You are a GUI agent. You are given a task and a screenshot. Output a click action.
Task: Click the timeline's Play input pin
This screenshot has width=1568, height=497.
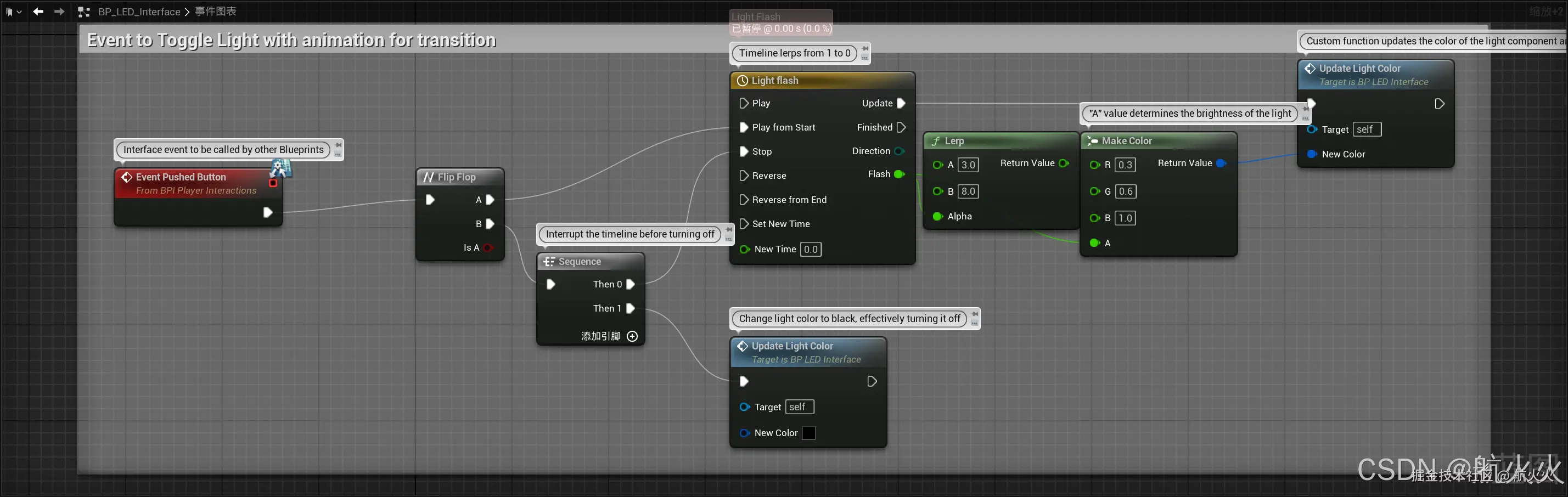pyautogui.click(x=743, y=104)
